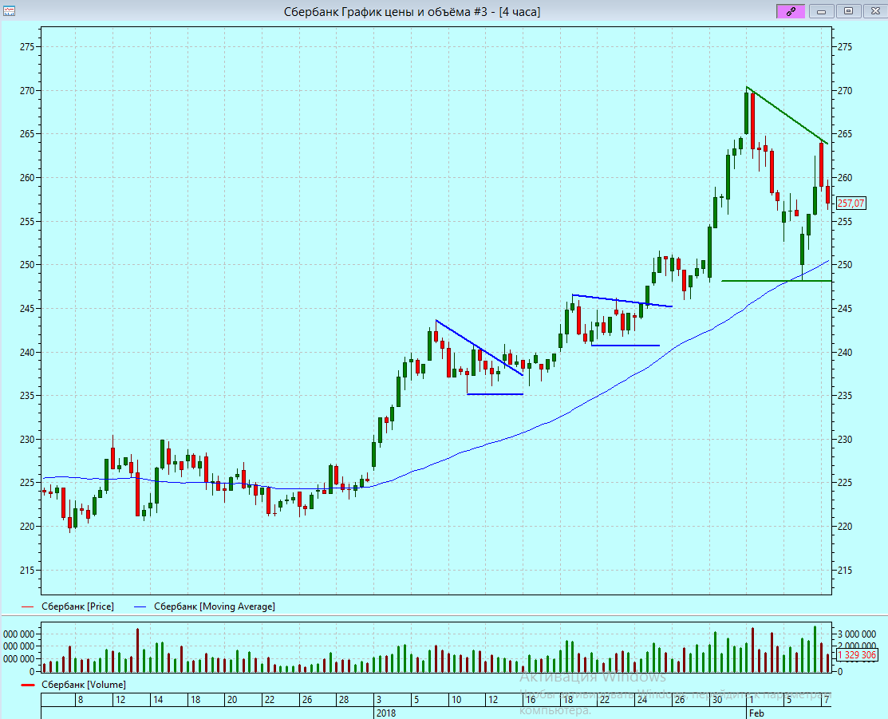Select the blue horizontal line near 235
Viewport: 888px width, 719px height.
click(495, 393)
